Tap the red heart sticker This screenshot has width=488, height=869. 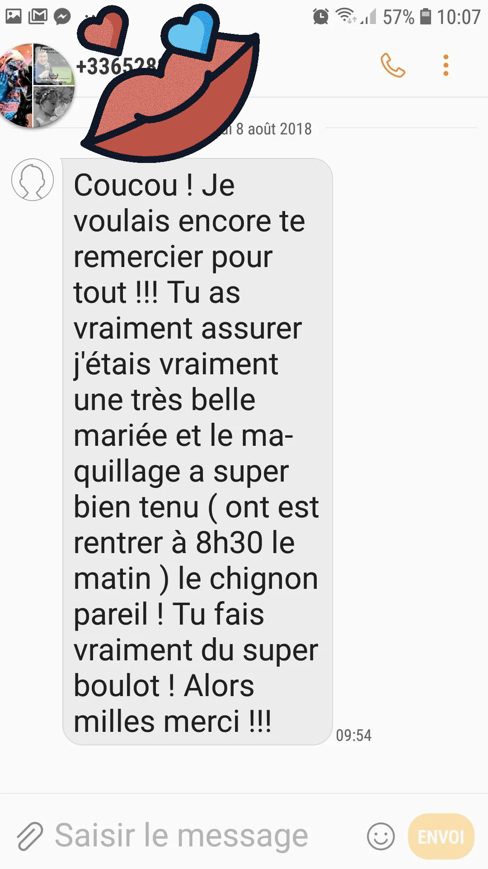click(x=103, y=30)
